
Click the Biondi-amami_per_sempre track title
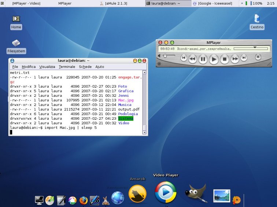pos(204,49)
